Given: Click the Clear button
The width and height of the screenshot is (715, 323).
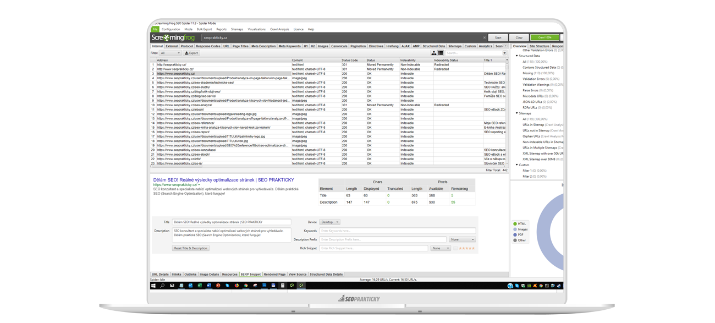Looking at the screenshot, I should click(519, 38).
